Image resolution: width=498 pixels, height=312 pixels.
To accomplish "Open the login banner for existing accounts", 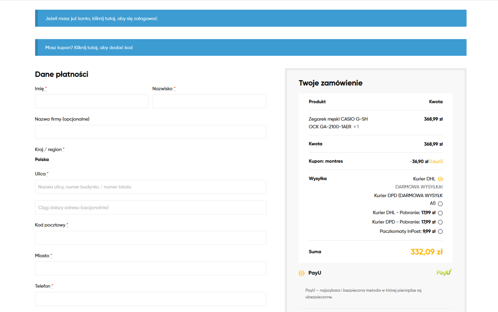I will click(x=251, y=18).
